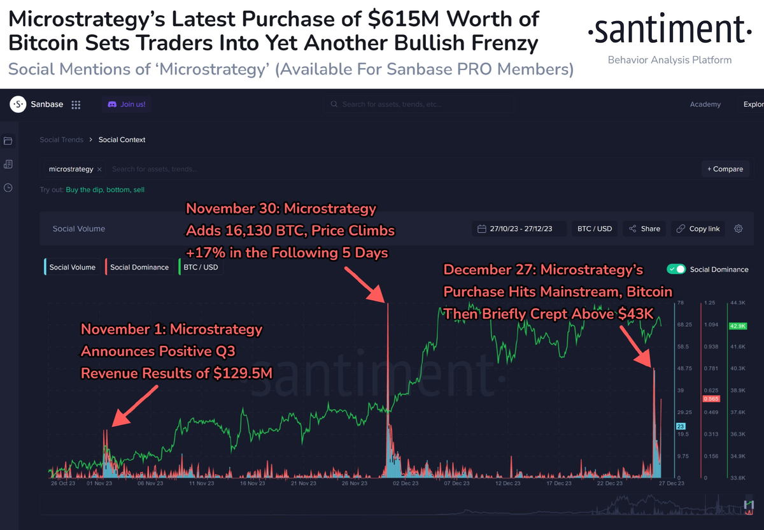764x530 pixels.
Task: Open recent history via the clock icon
Action: [8, 187]
